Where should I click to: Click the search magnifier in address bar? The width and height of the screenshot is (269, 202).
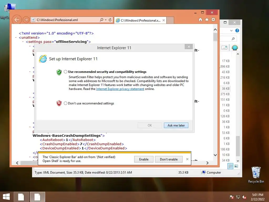102,20
